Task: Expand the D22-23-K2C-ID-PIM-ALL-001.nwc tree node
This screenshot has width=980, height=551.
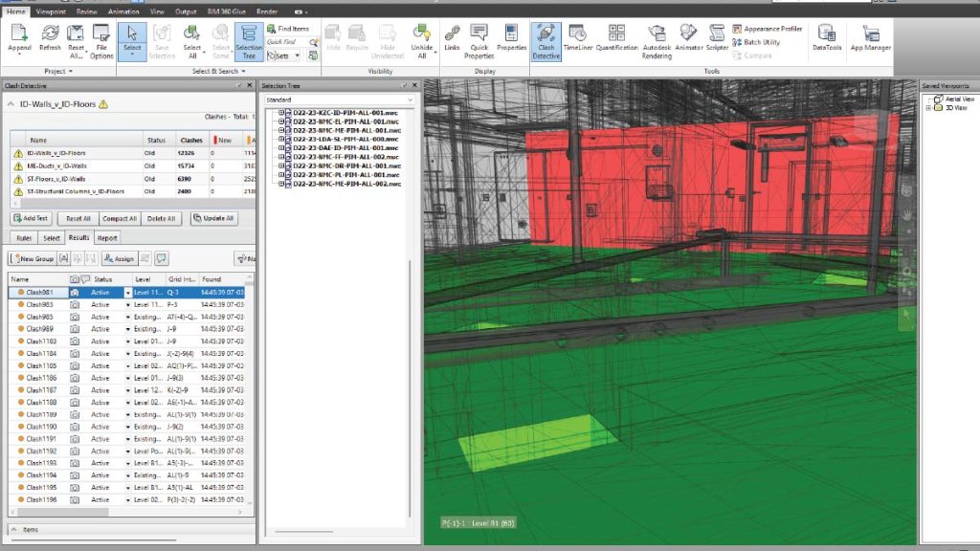Action: tap(281, 113)
